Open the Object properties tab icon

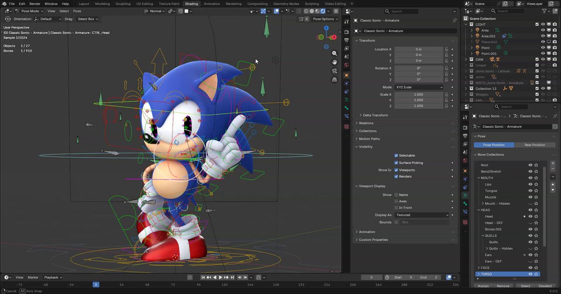346,75
